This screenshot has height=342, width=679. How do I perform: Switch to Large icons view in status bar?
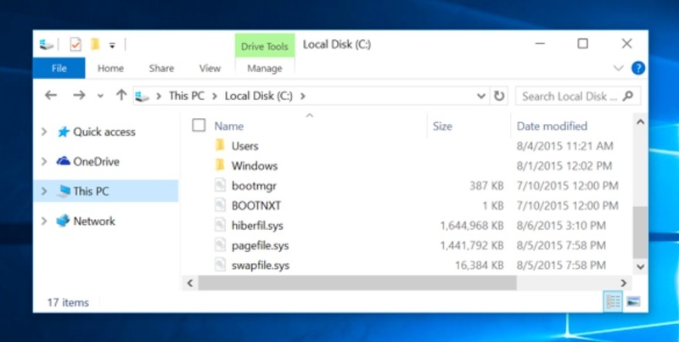click(x=632, y=302)
